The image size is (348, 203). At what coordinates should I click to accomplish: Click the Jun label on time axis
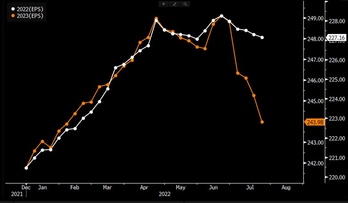[x=213, y=188]
